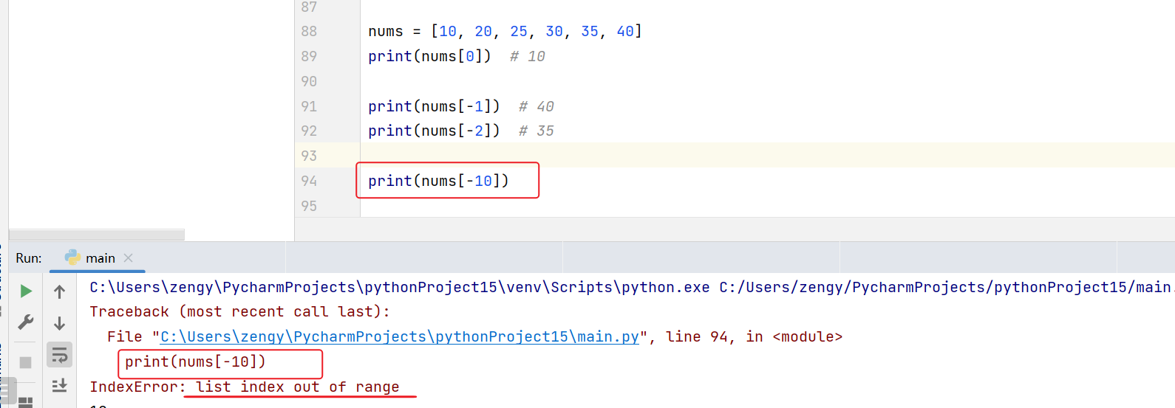Screen dimensions: 1175x408
Task: Open the main.py traceback file link
Action: pos(400,336)
